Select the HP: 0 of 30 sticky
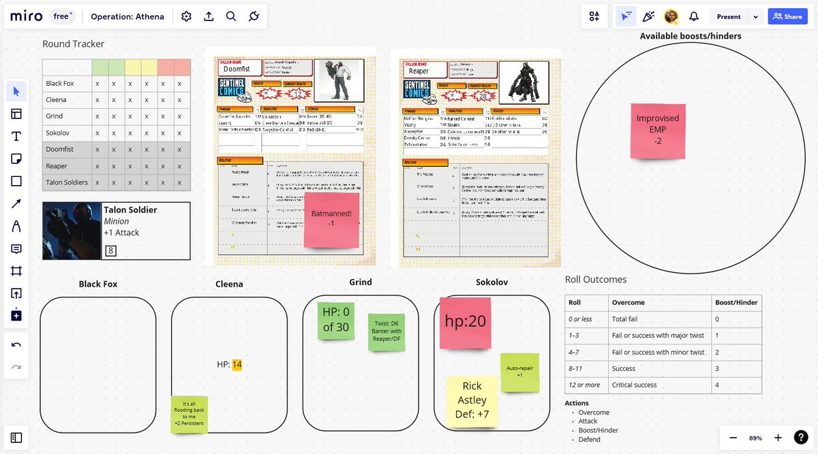818x454 pixels. tap(336, 321)
